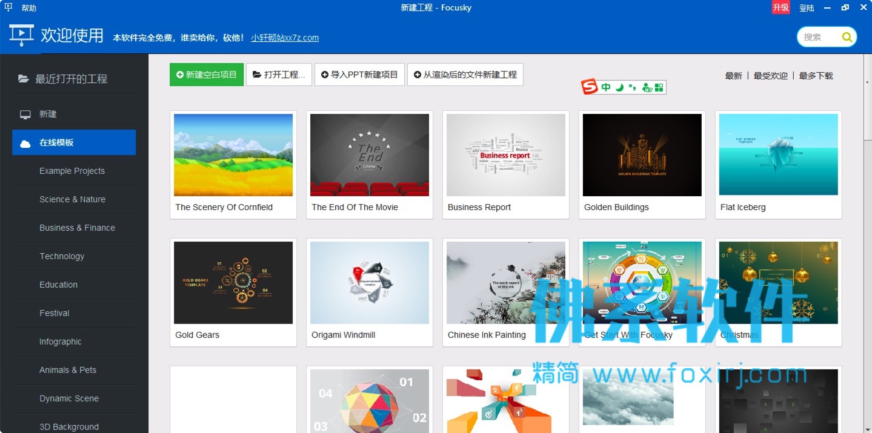Open the Golden Buildings template thumbnail

(642, 155)
